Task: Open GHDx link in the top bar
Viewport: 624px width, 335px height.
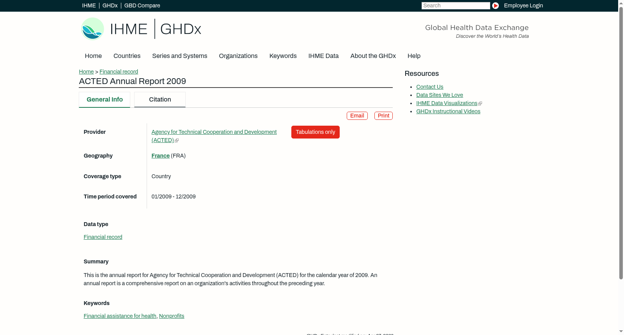Action: (x=110, y=5)
